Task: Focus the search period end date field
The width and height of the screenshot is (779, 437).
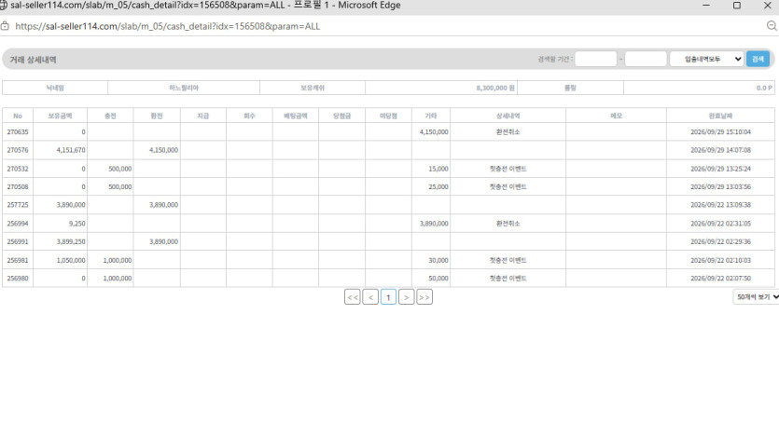Action: (646, 59)
